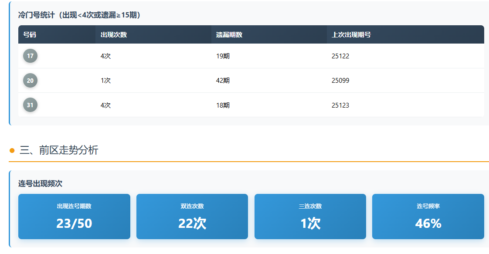Image resolution: width=489 pixels, height=254 pixels.
Task: Click the 冷门号统计 section title
Action: pos(79,15)
